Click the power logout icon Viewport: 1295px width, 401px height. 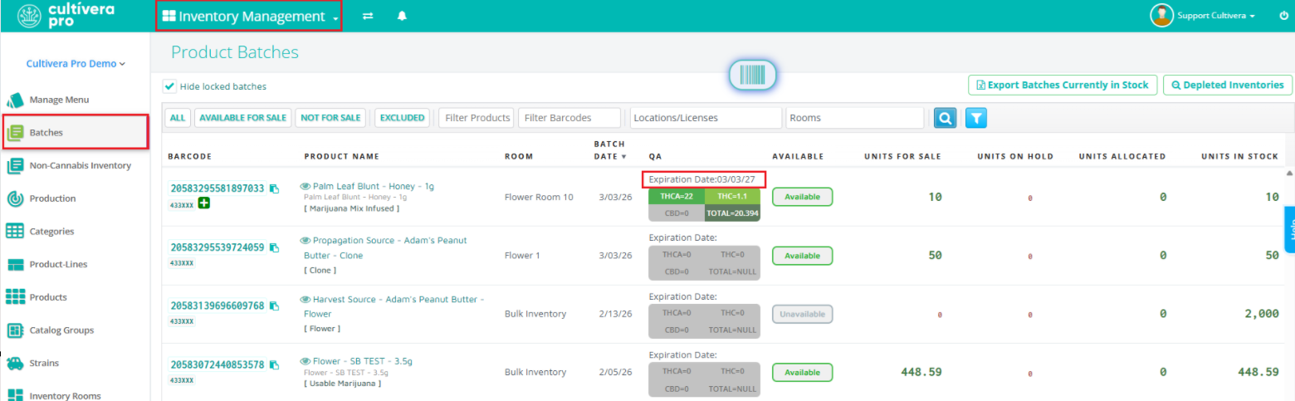point(1284,16)
